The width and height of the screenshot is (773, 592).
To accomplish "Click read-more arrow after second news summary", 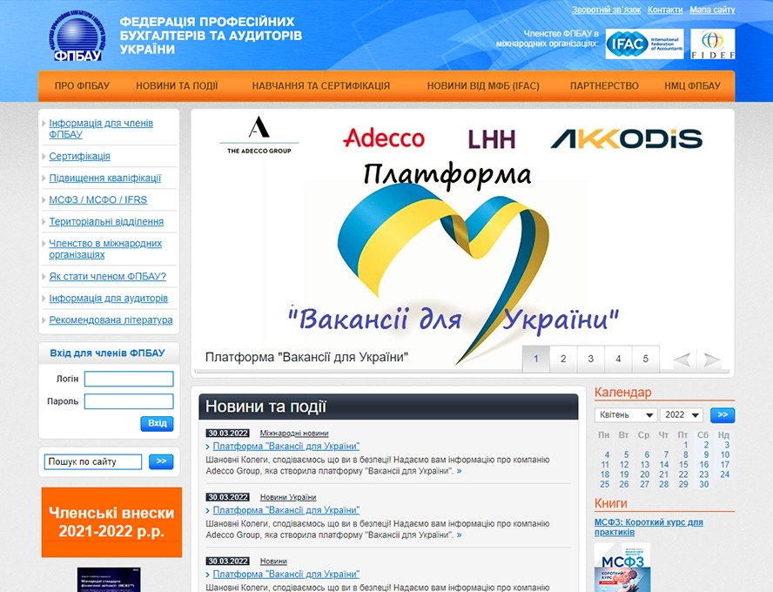I will coord(460,535).
